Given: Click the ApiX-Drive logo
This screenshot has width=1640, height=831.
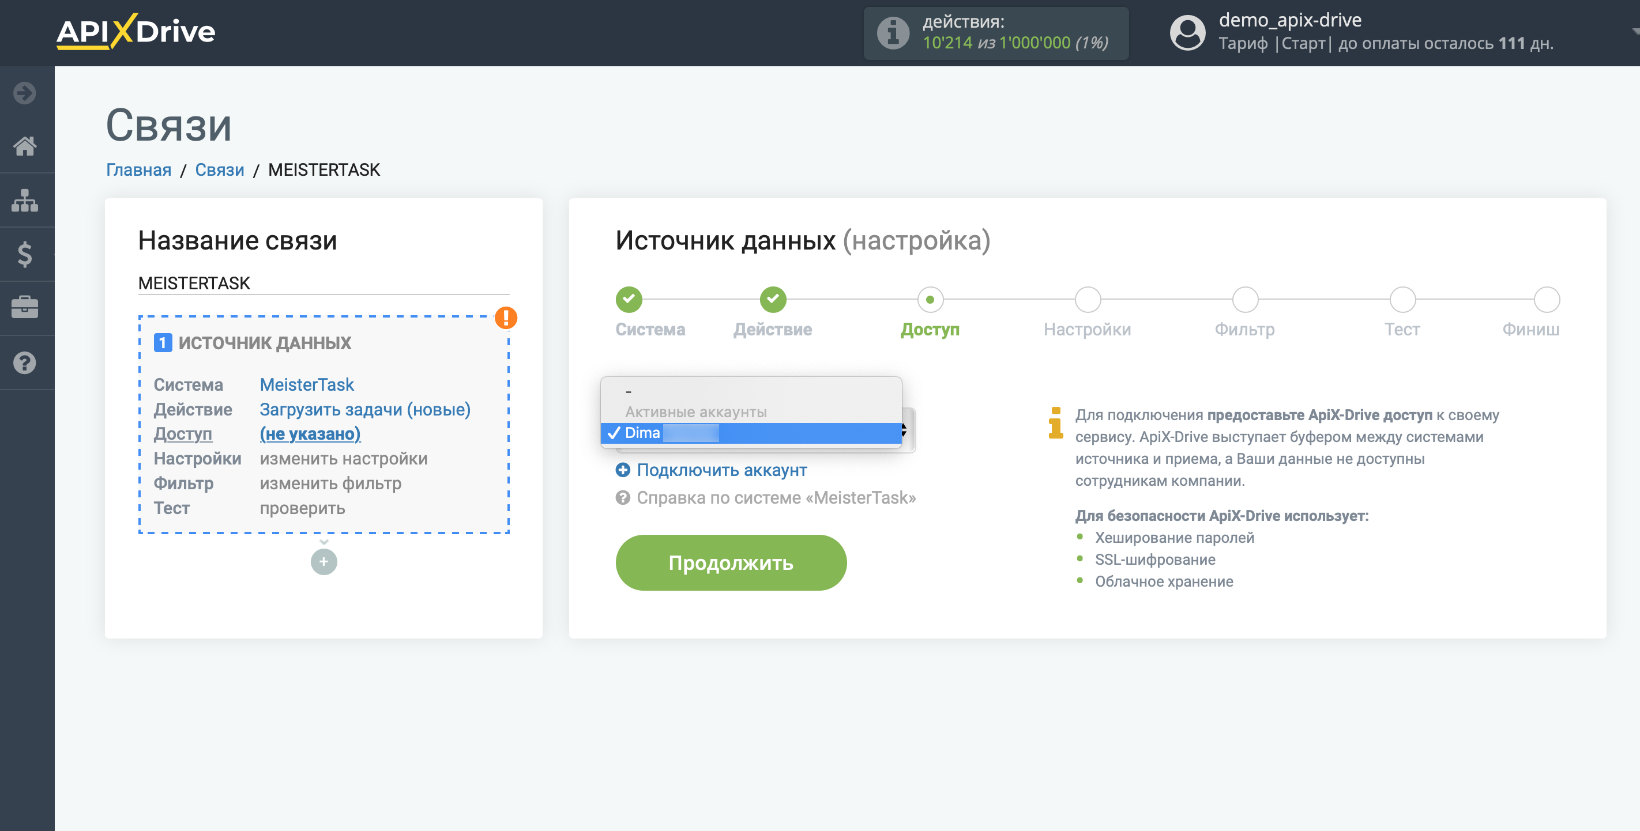Looking at the screenshot, I should (x=136, y=31).
